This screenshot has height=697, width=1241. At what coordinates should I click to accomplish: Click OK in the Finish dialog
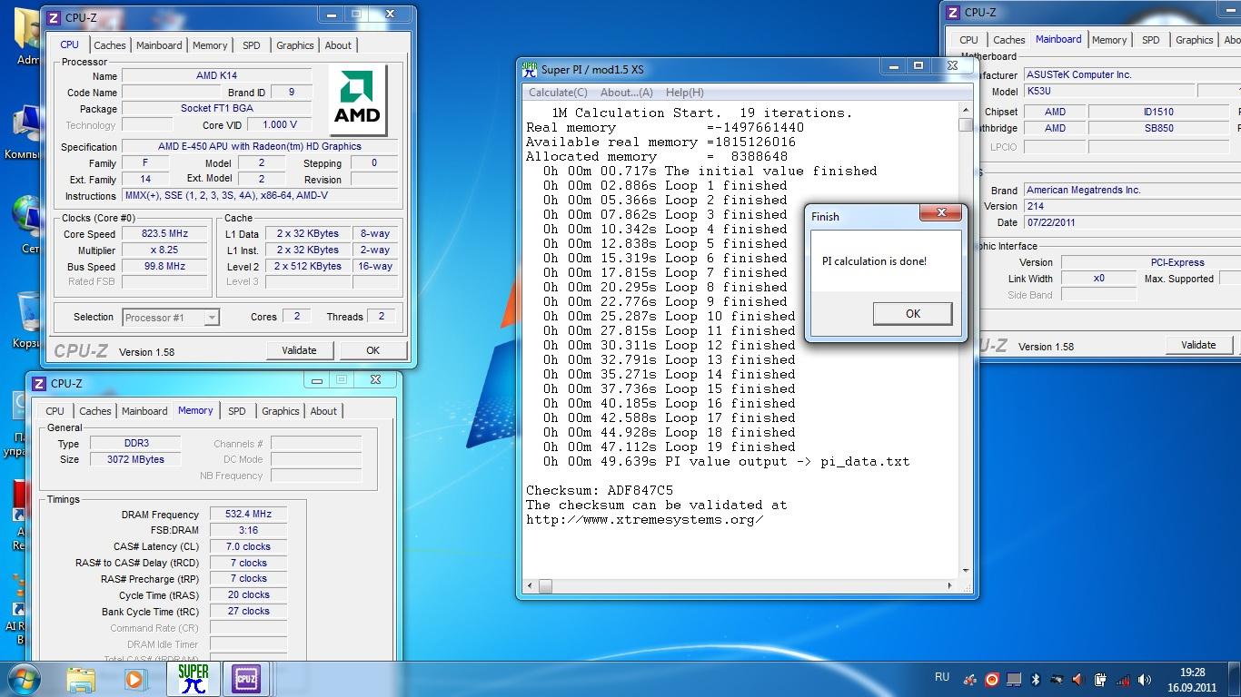coord(913,313)
